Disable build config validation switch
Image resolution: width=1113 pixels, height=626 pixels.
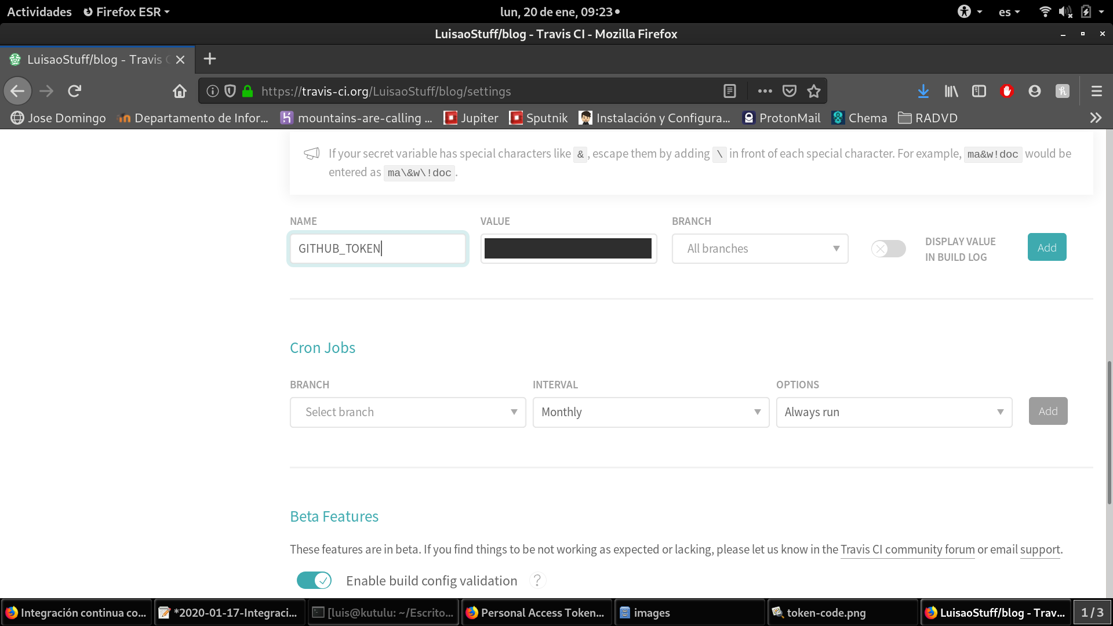[314, 580]
